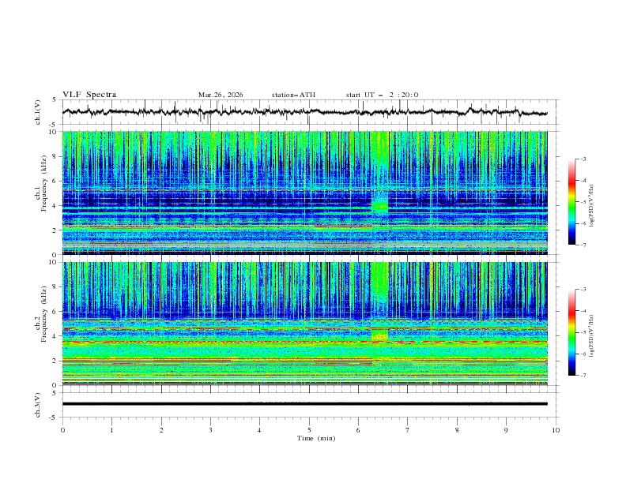Click time axis tick label "4"
626x483 pixels.
point(259,430)
